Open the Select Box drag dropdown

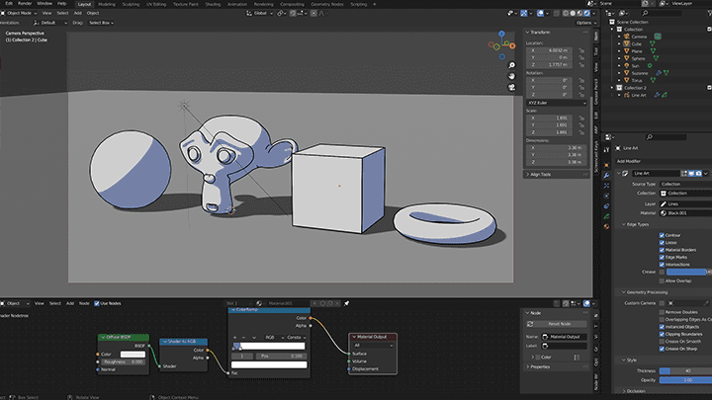(x=101, y=23)
